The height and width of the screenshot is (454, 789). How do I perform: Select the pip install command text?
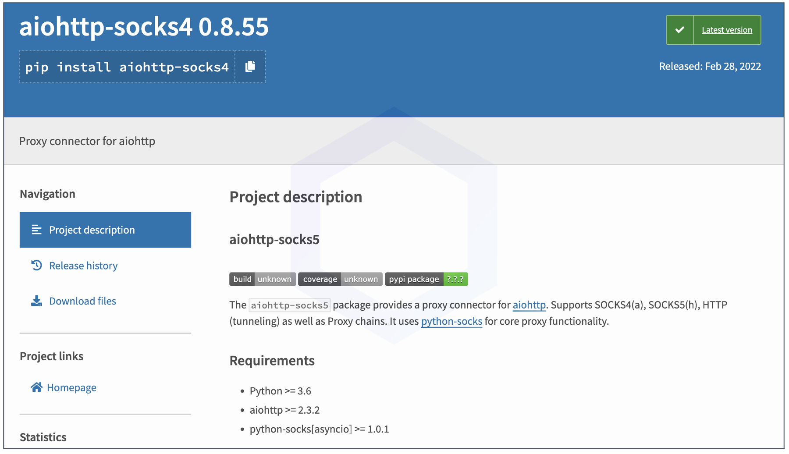(x=127, y=67)
